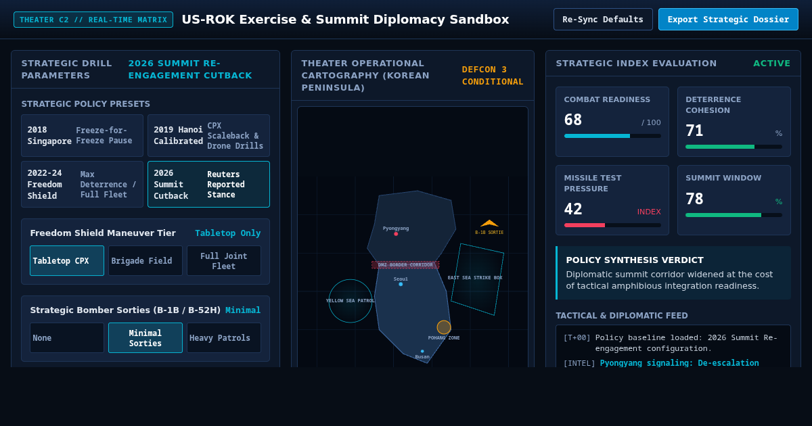Click the Combat Readiness progress bar
Screen dimensions: 812x426
click(612, 136)
